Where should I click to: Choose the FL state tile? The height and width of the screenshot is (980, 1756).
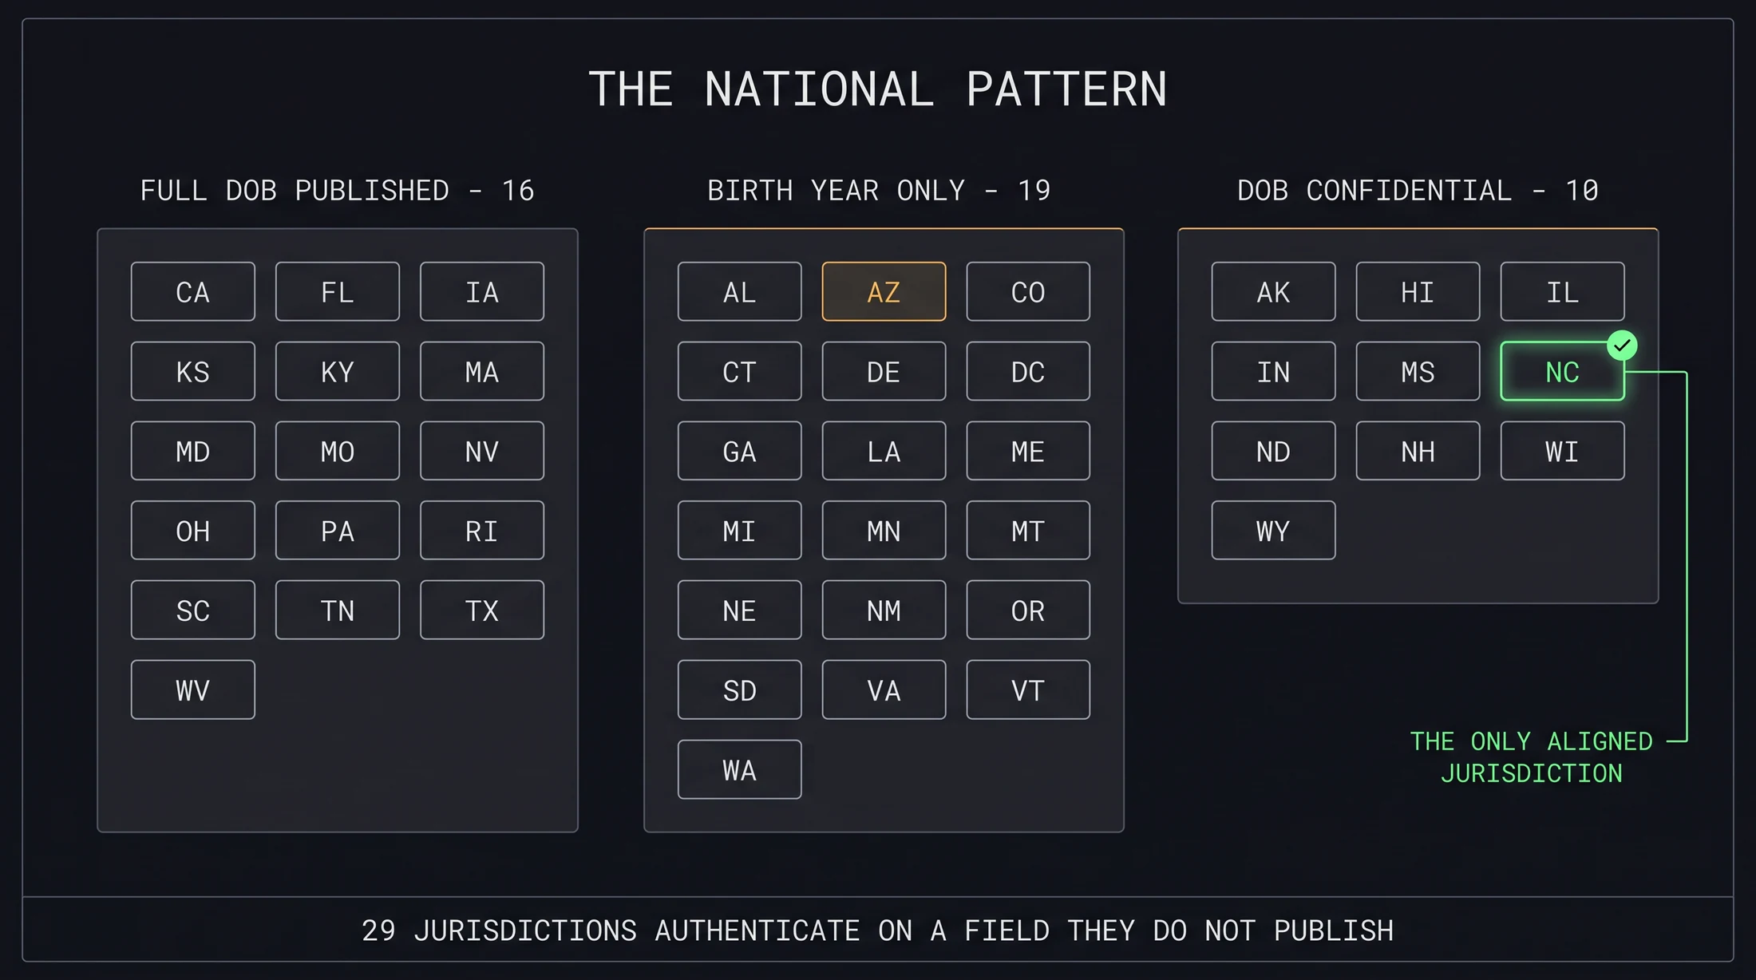click(338, 291)
